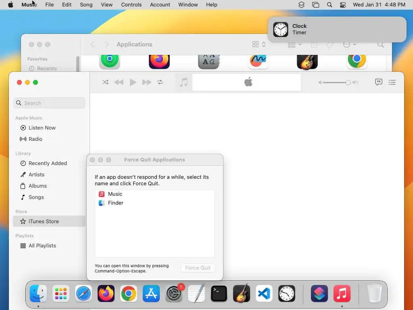Start playback with the play button
413x310 pixels.
(133, 82)
